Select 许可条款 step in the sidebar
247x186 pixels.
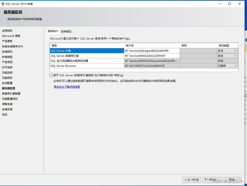[7, 67]
